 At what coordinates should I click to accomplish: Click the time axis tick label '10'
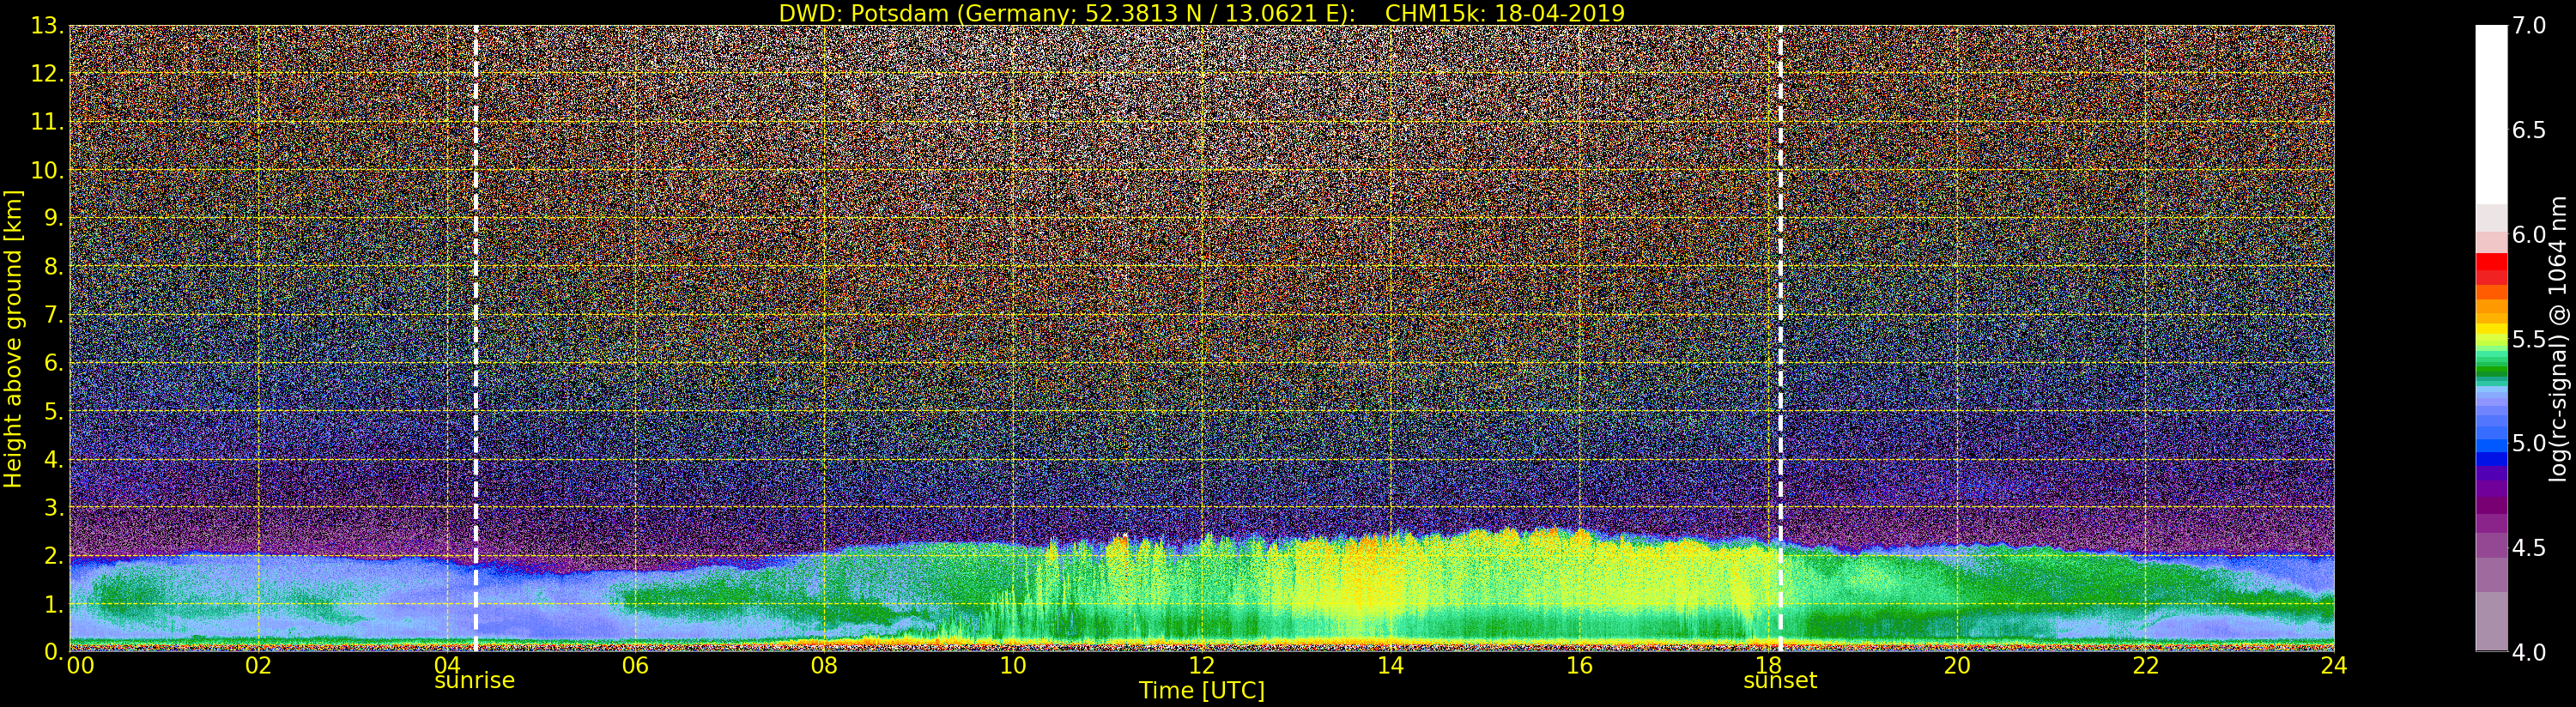[x=1013, y=666]
